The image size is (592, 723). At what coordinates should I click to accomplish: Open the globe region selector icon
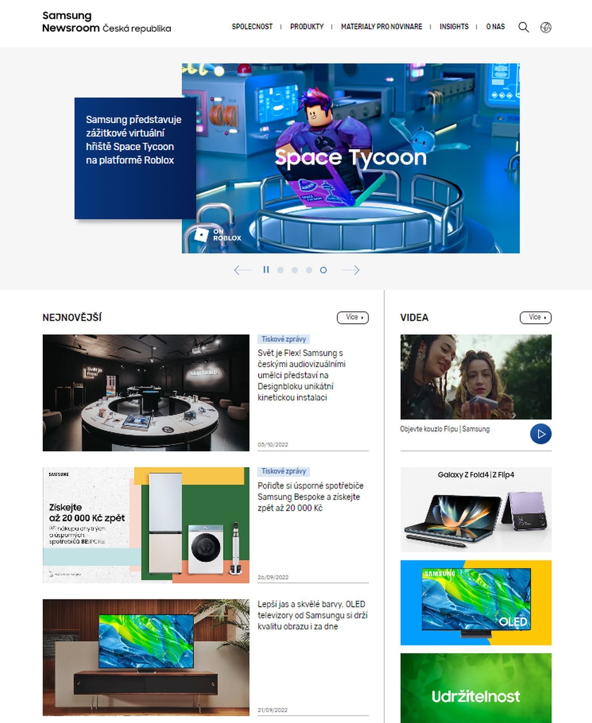coord(546,27)
